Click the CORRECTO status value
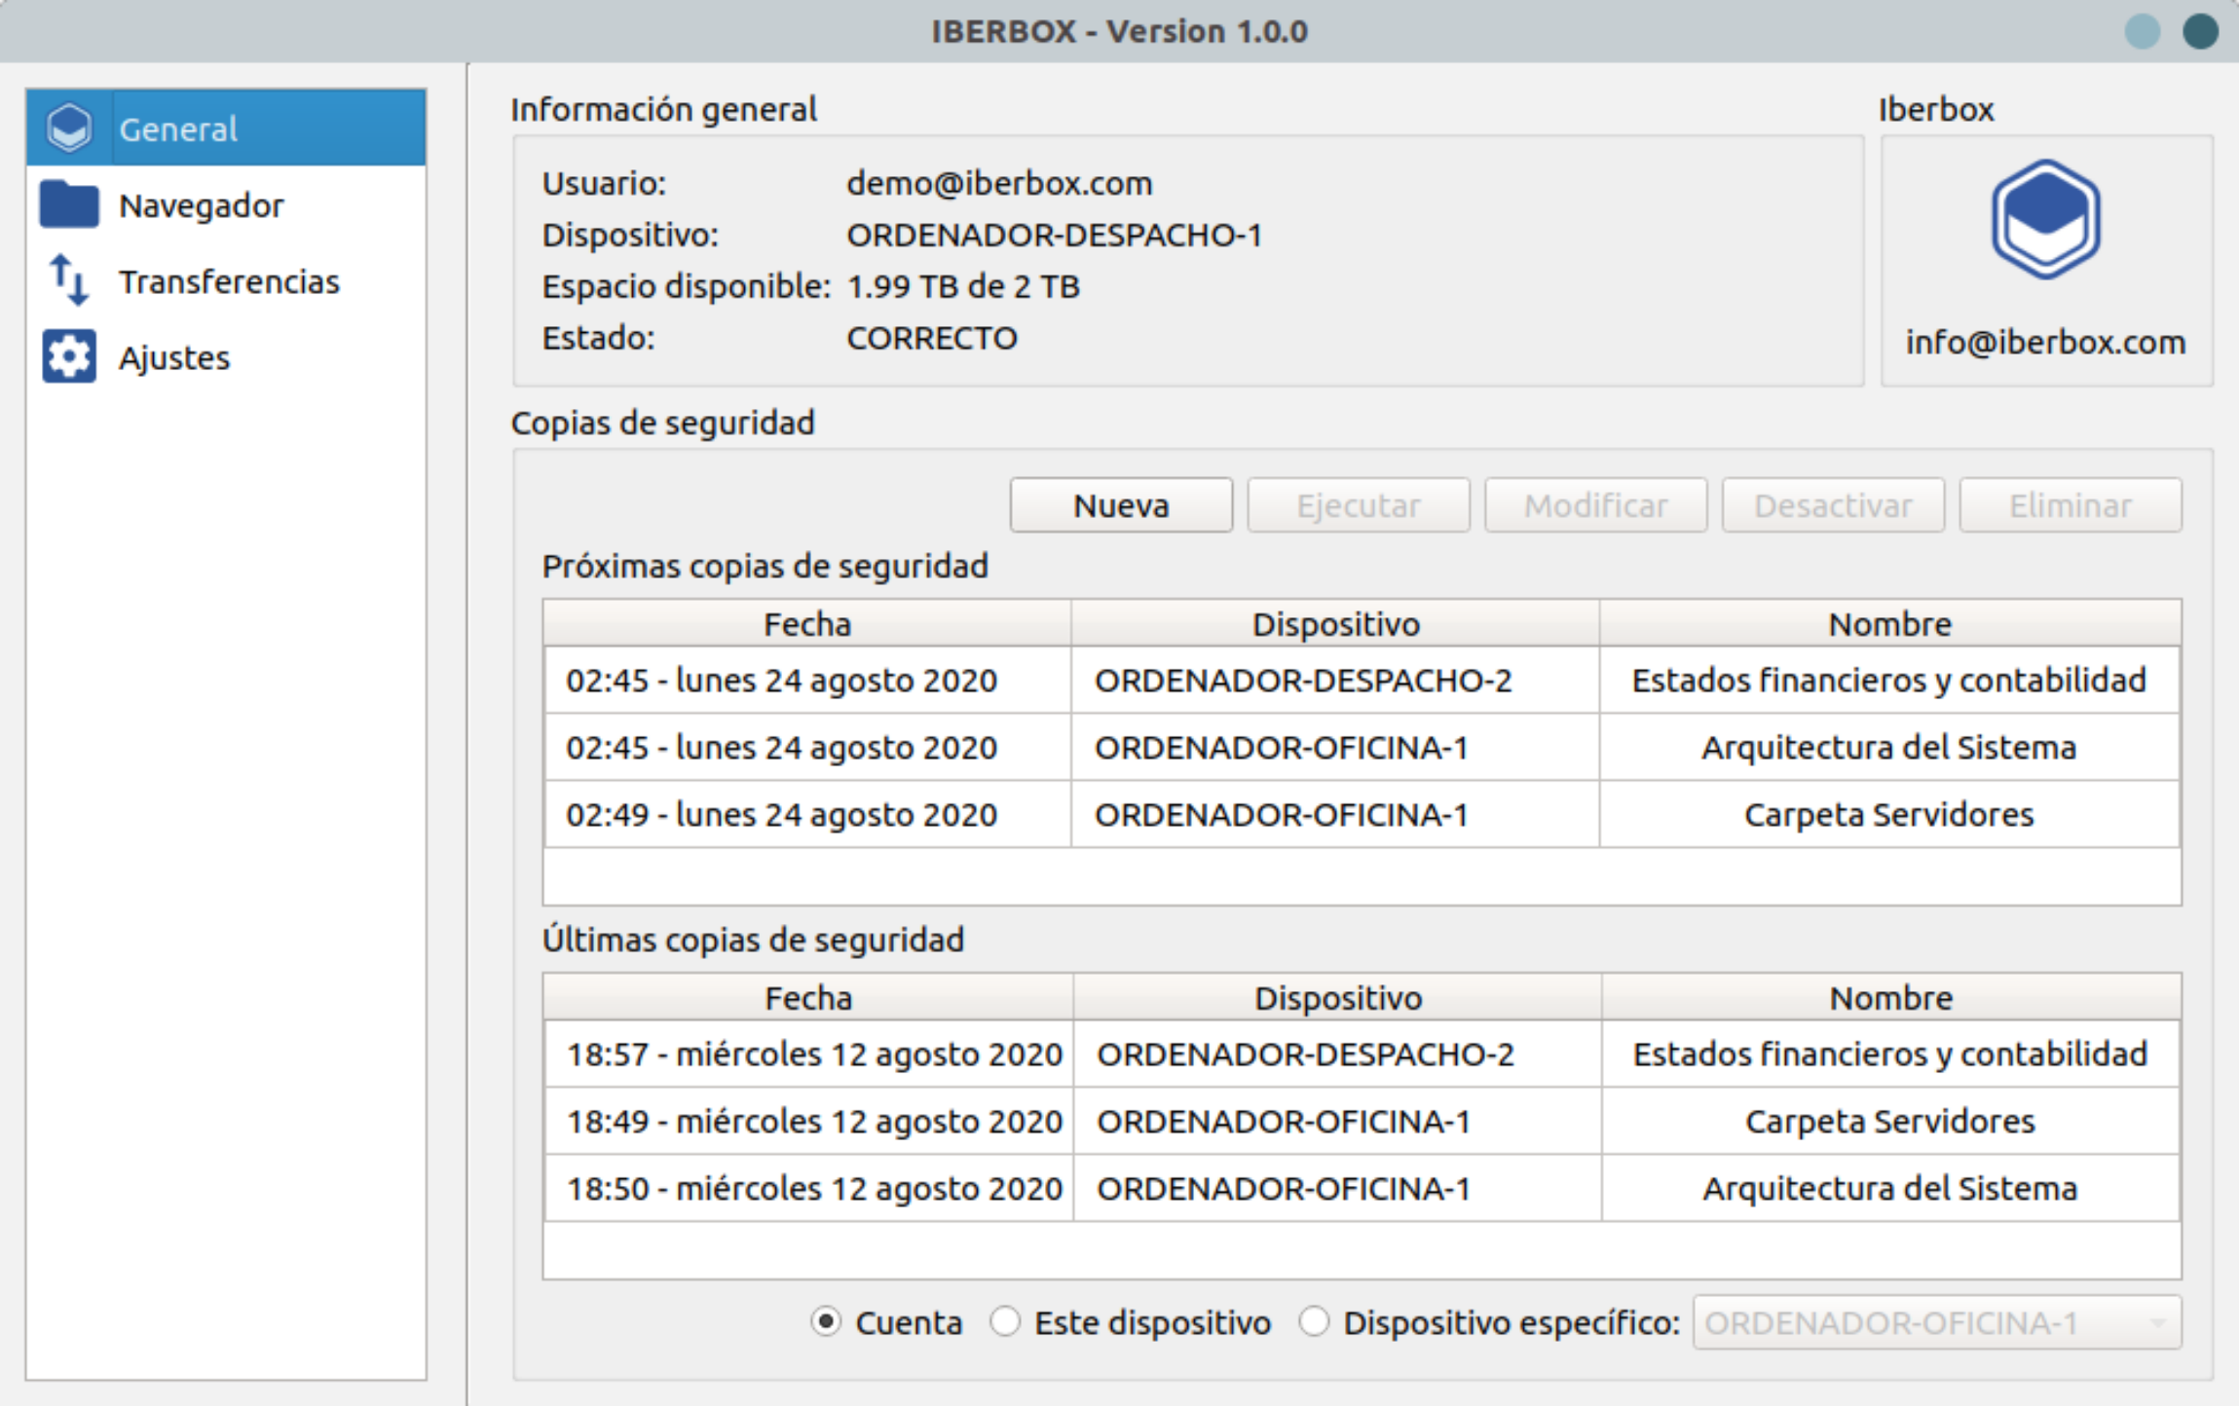Screen dimensions: 2239x1406 click(932, 338)
